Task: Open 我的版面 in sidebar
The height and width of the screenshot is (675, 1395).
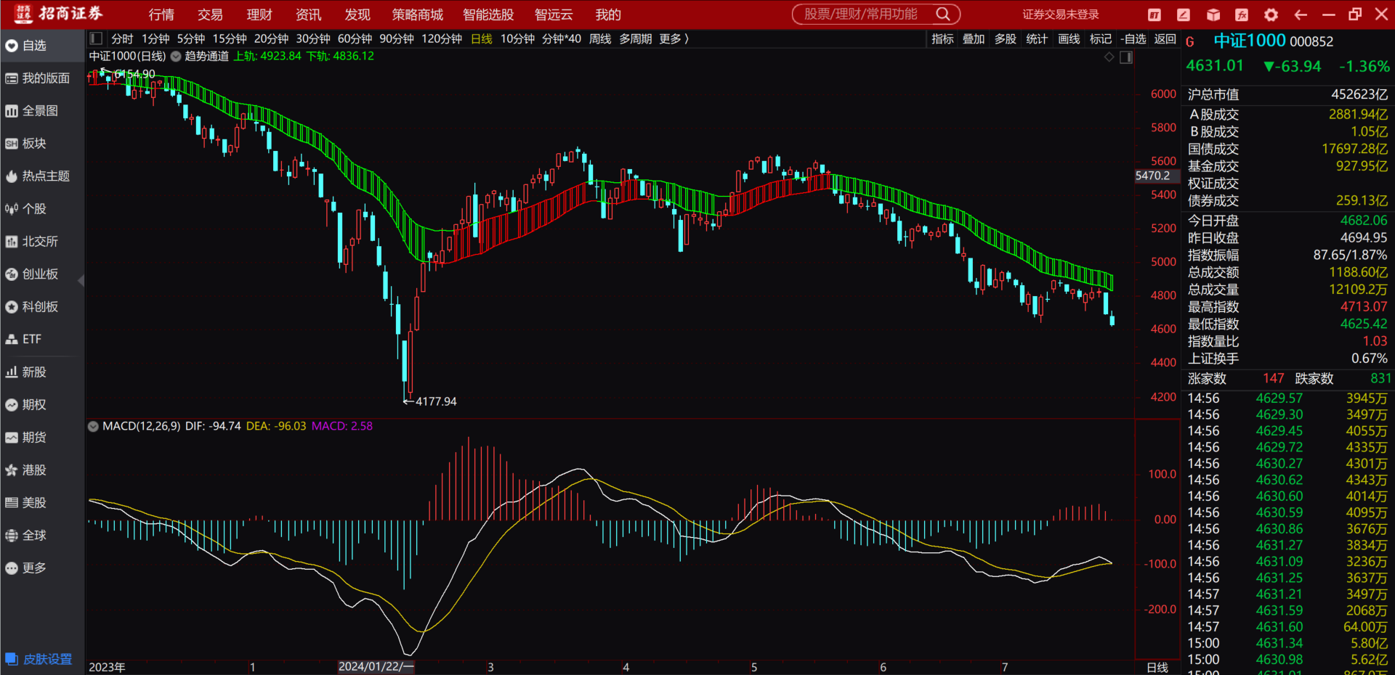Action: coord(42,78)
